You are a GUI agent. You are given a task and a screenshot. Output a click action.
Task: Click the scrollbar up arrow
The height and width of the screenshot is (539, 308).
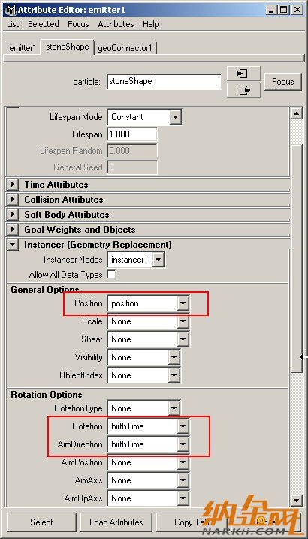tap(296, 113)
